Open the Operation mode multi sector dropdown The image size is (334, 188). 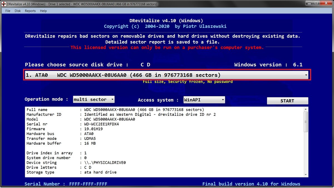94,99
